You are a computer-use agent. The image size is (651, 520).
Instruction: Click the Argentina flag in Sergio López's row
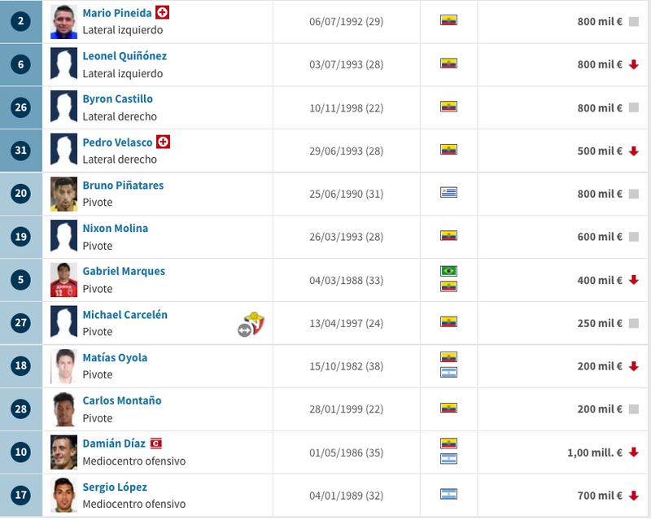tap(448, 494)
